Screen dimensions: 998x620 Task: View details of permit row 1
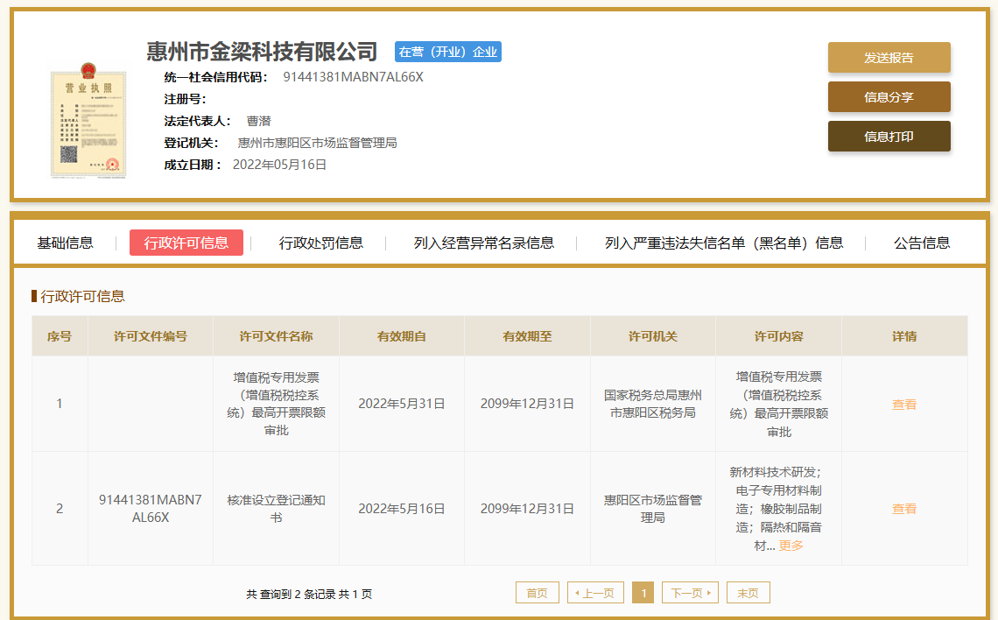coord(904,405)
